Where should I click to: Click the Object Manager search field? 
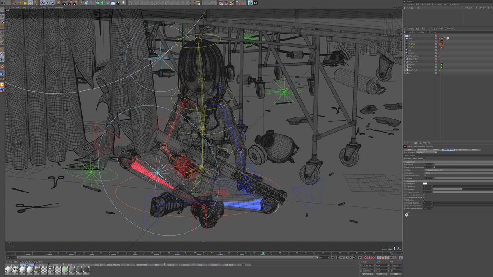[x=449, y=32]
